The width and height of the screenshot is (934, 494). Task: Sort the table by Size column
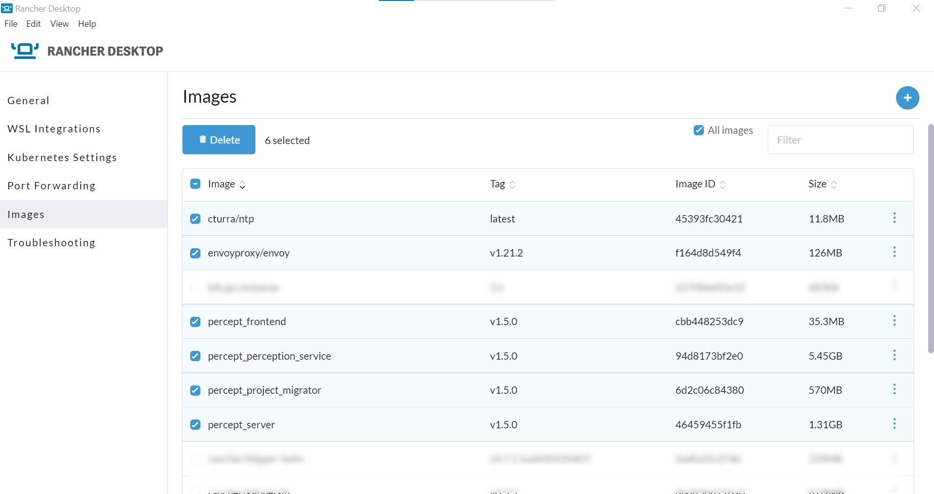(823, 184)
